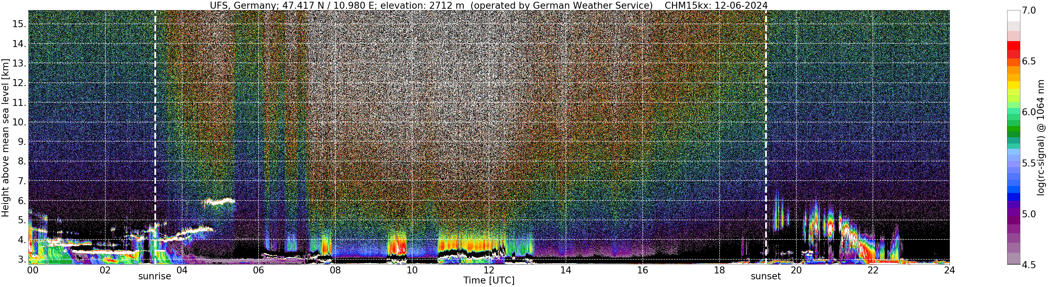Click the plot title 'UFS, Germany'
The width and height of the screenshot is (1048, 287).
[x=243, y=5]
